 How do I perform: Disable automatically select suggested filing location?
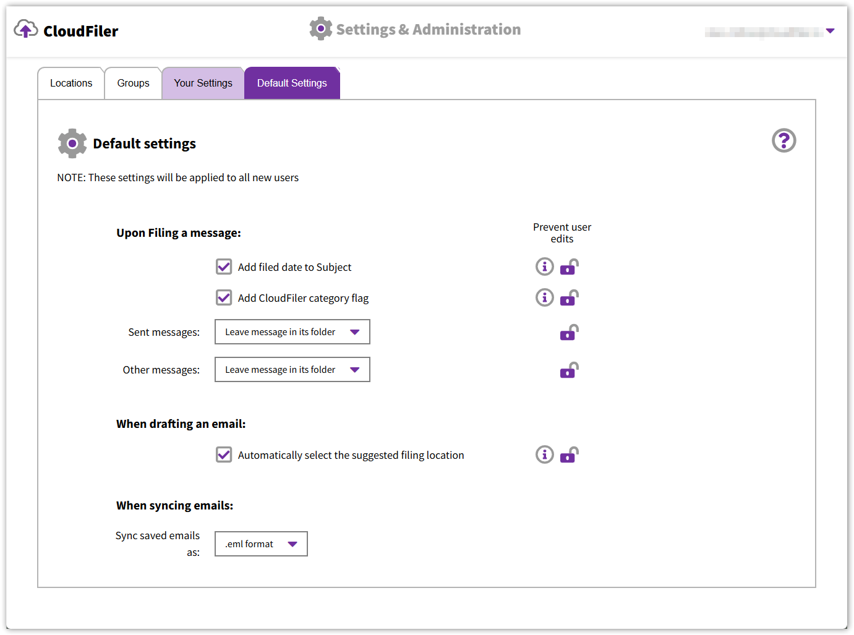click(224, 454)
